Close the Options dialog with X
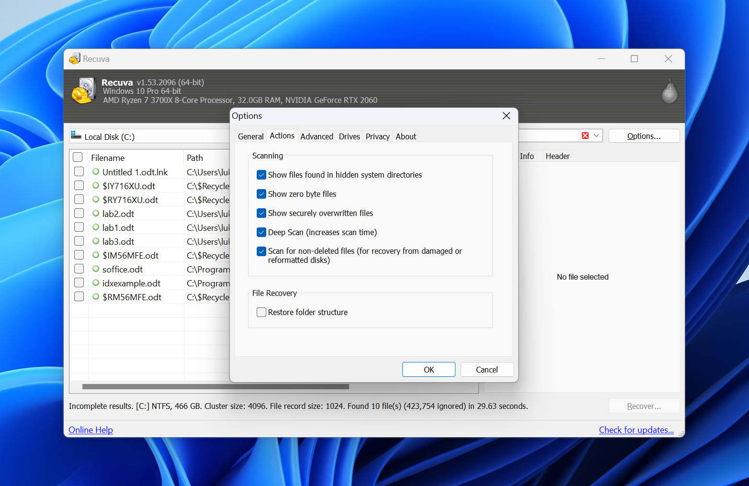The width and height of the screenshot is (749, 486). [506, 116]
